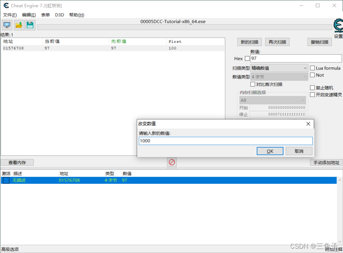Viewport: 343px width, 253px height.
Task: Enable the Not checkbox
Action: click(312, 75)
